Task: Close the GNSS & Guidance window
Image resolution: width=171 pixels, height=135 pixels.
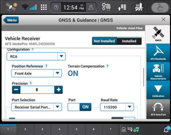Action: (x=163, y=19)
